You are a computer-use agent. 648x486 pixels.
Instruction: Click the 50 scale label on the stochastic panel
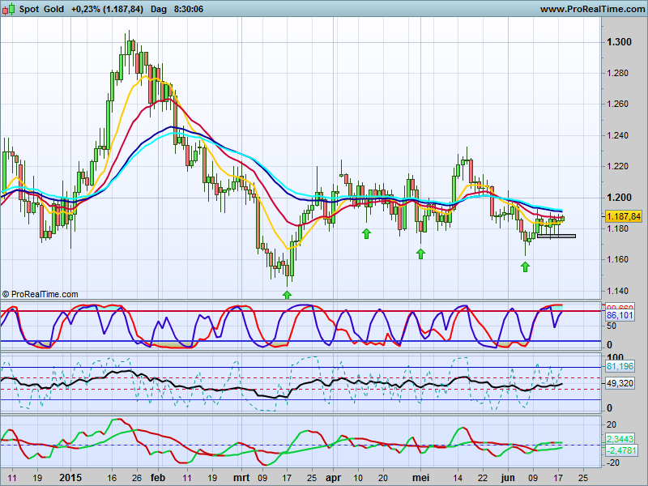(x=612, y=326)
